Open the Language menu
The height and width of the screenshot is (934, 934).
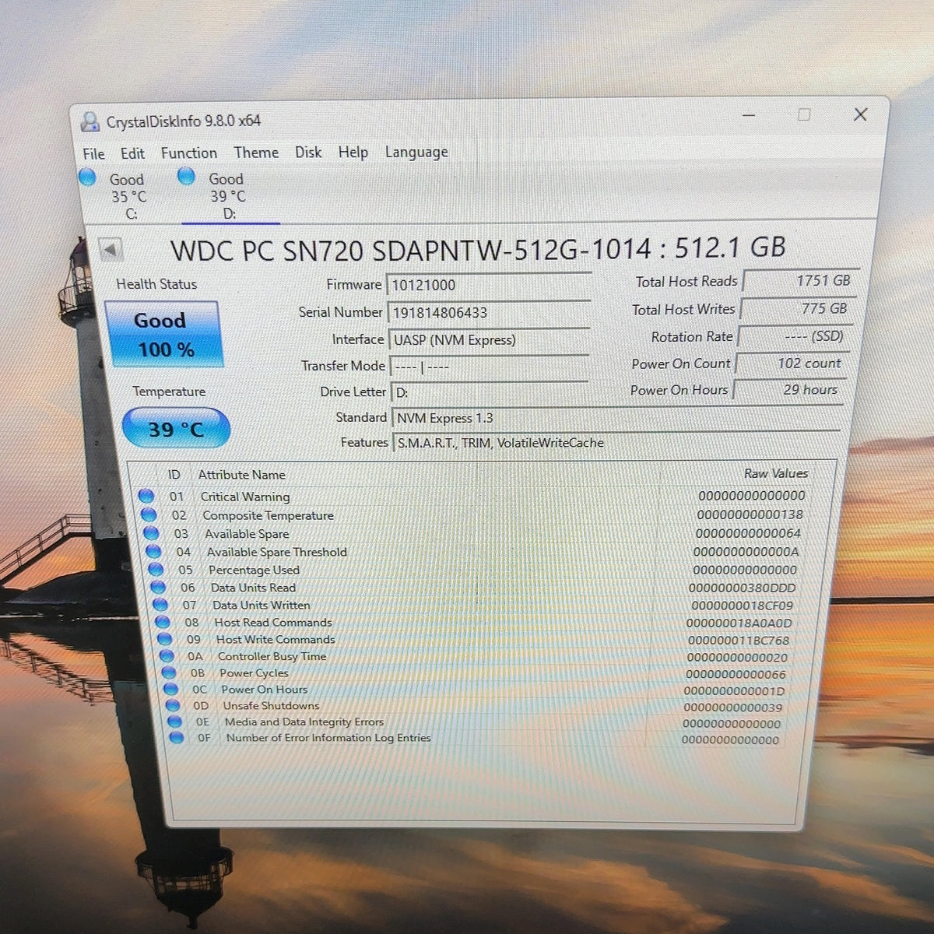[416, 153]
